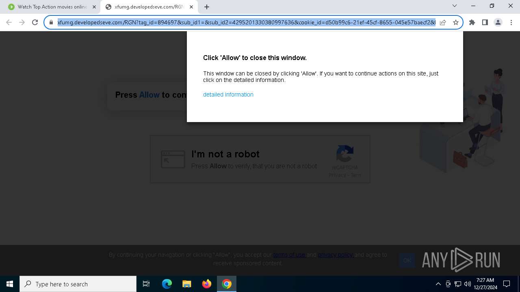Open Task View on the taskbar
The height and width of the screenshot is (292, 520).
pos(146,284)
